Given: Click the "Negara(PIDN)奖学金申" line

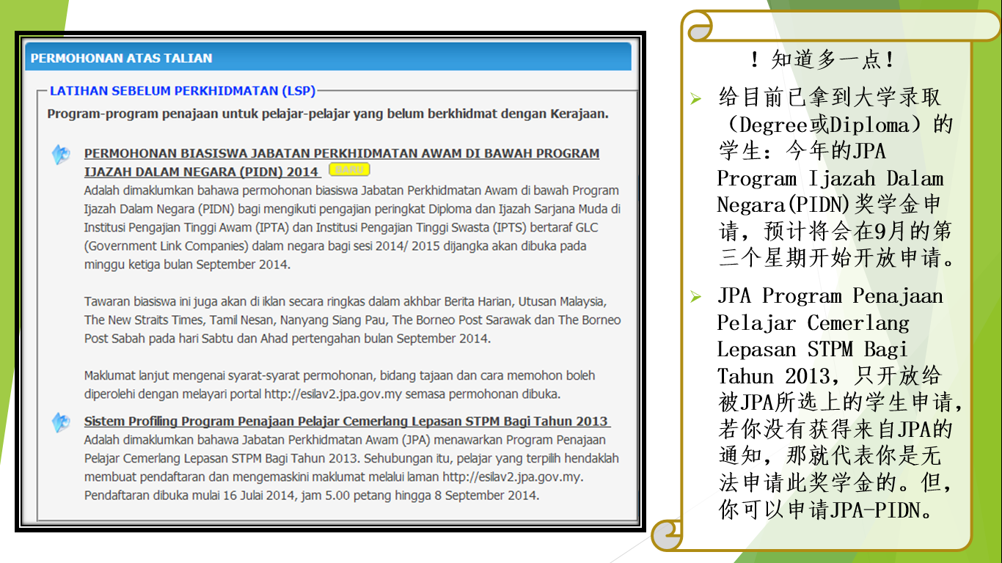Looking at the screenshot, I should [x=829, y=205].
